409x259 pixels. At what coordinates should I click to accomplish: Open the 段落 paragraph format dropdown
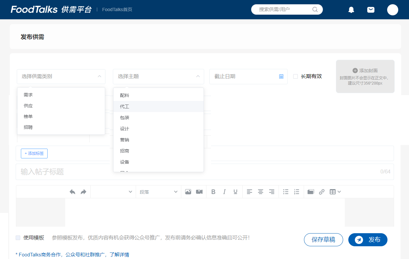159,192
